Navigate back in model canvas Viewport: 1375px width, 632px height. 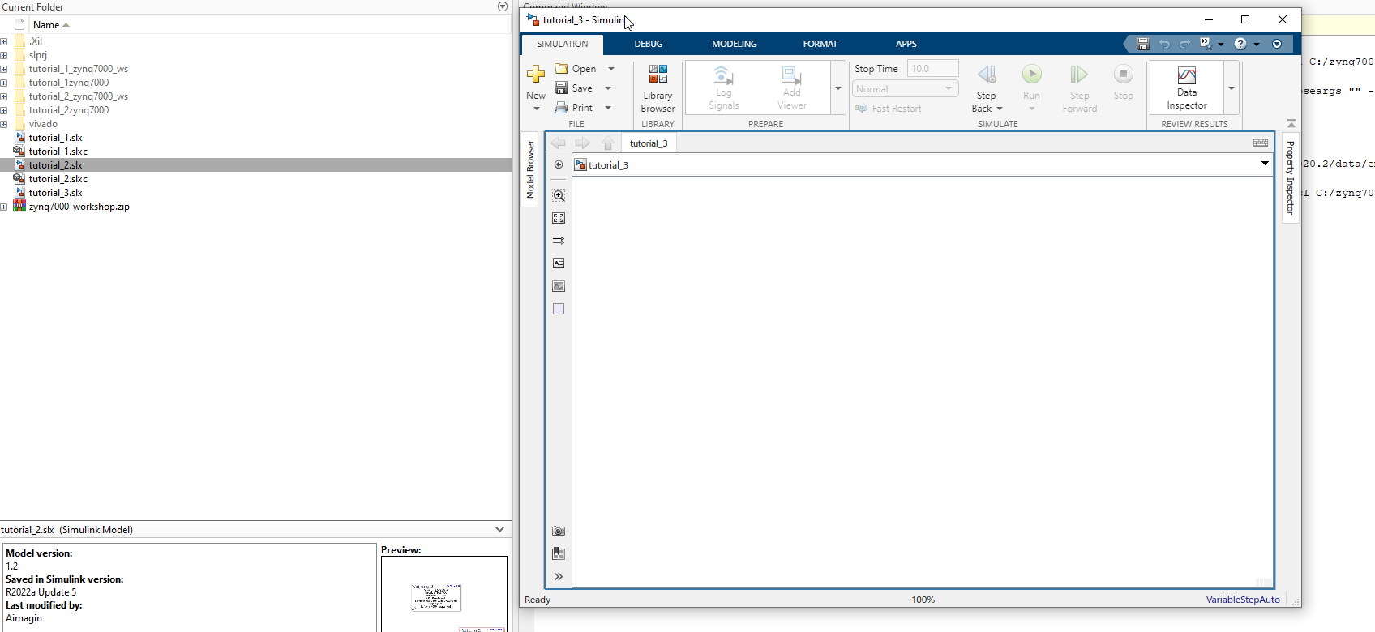coord(558,143)
